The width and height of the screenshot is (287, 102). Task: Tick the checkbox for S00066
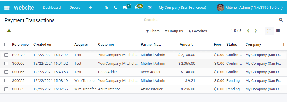6,72
